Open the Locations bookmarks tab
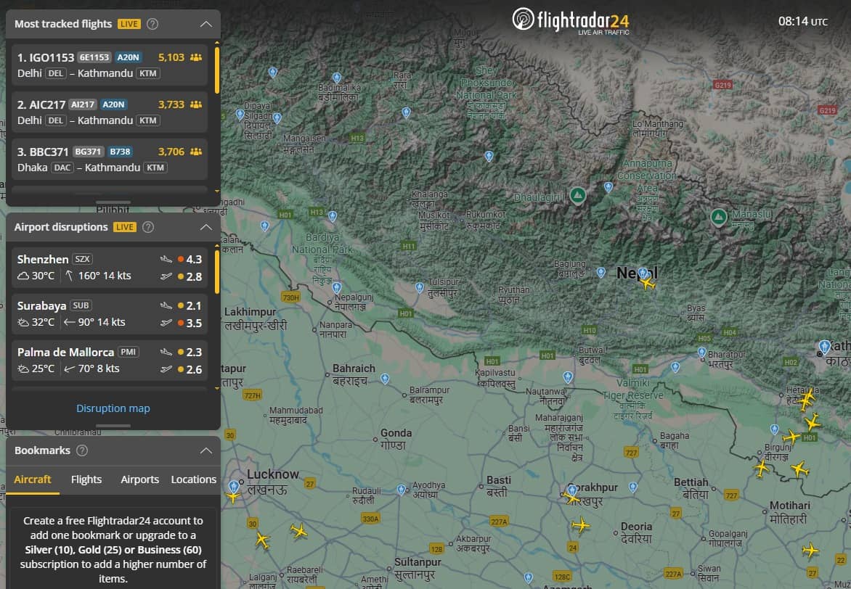 pos(193,479)
